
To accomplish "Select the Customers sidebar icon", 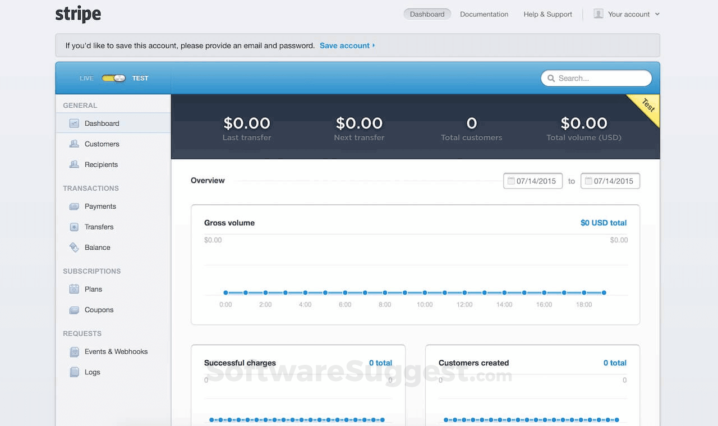I will tap(74, 144).
